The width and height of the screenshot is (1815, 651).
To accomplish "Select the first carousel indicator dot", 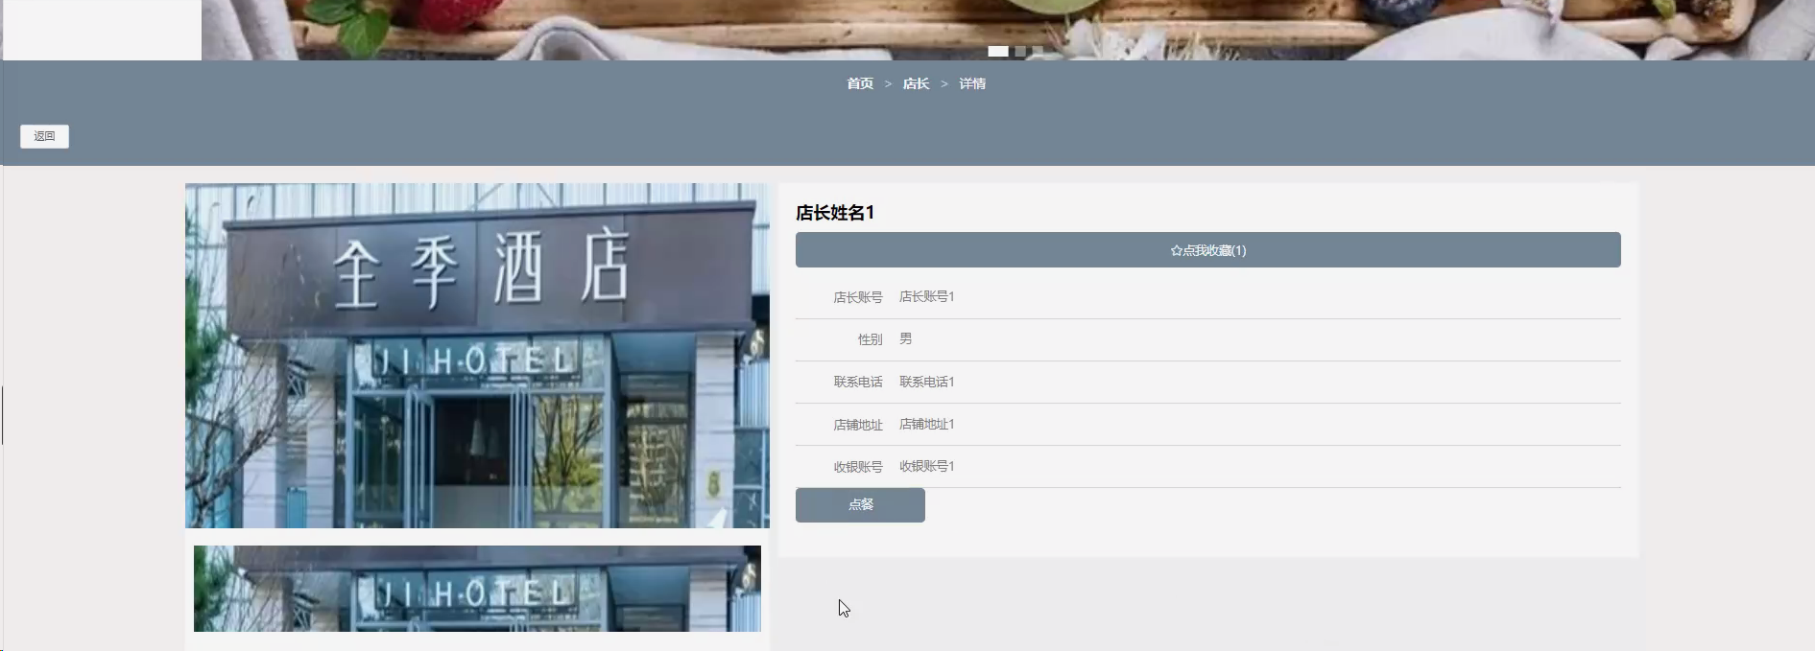I will pyautogui.click(x=998, y=51).
